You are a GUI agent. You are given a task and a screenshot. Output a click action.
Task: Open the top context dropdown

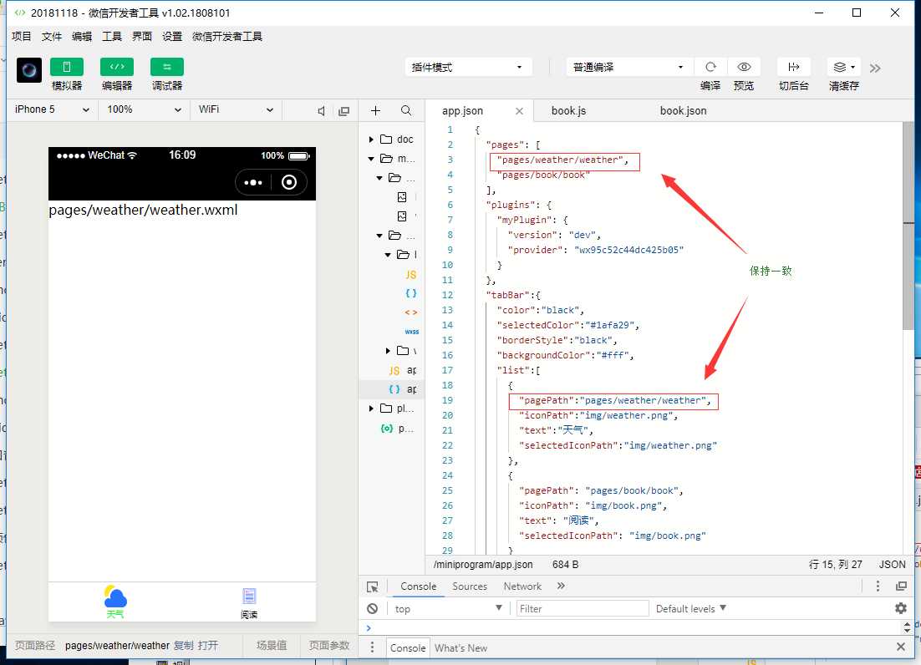click(448, 609)
